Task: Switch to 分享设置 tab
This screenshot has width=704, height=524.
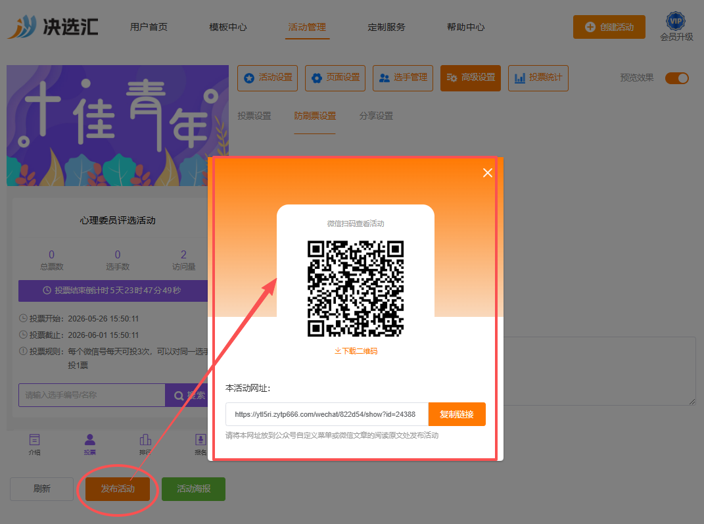Action: point(376,116)
